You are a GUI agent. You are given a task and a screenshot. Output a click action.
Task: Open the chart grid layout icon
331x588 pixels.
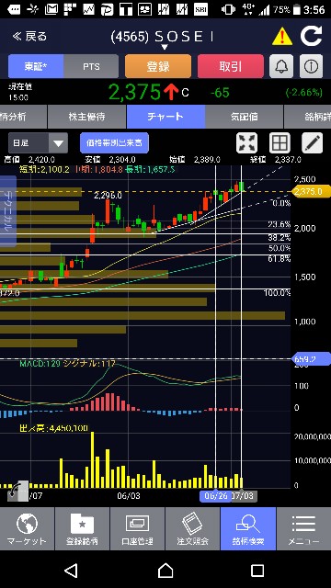[x=280, y=143]
